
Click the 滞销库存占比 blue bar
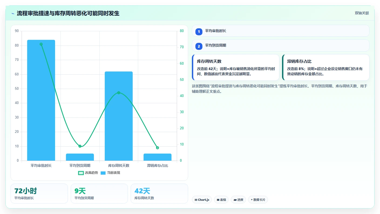[x=157, y=157]
